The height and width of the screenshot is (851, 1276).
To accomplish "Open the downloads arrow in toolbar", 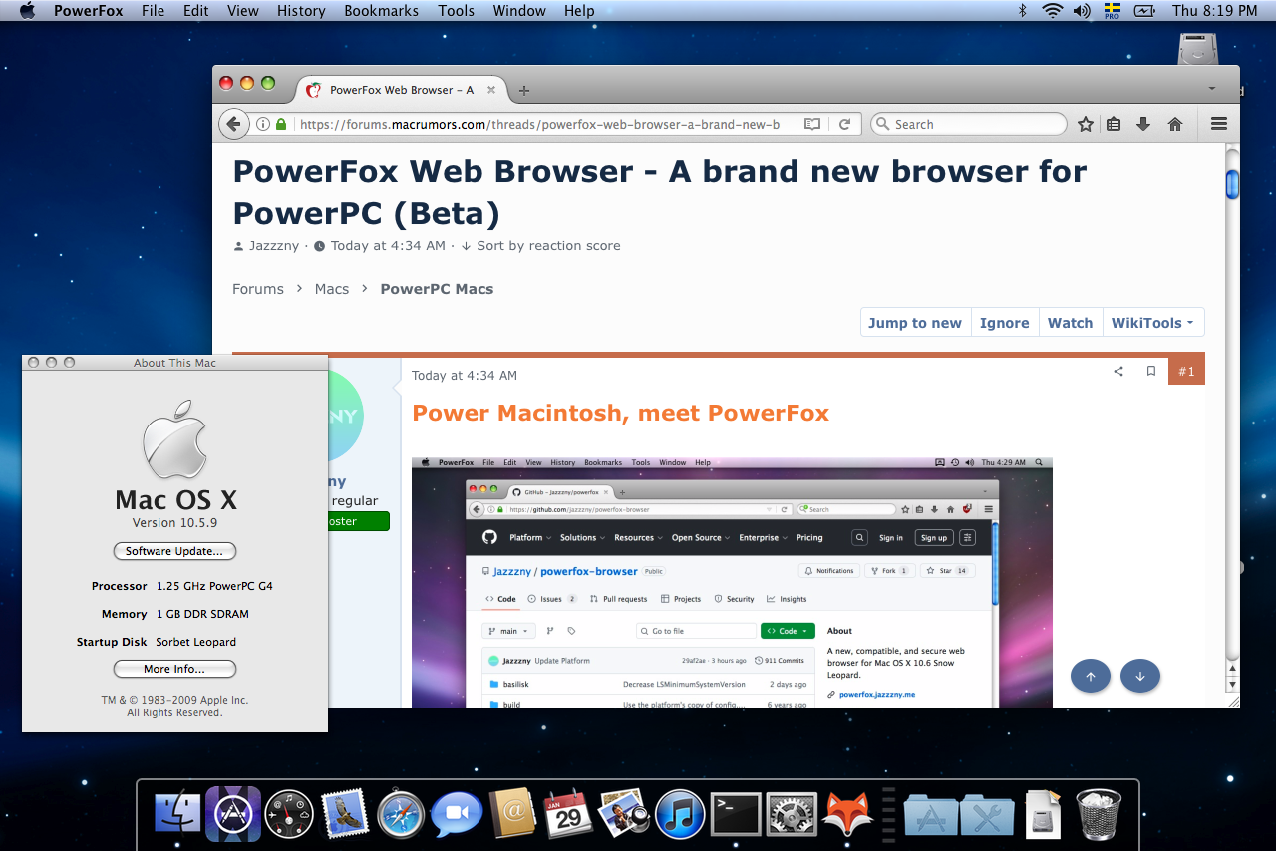I will [x=1143, y=124].
